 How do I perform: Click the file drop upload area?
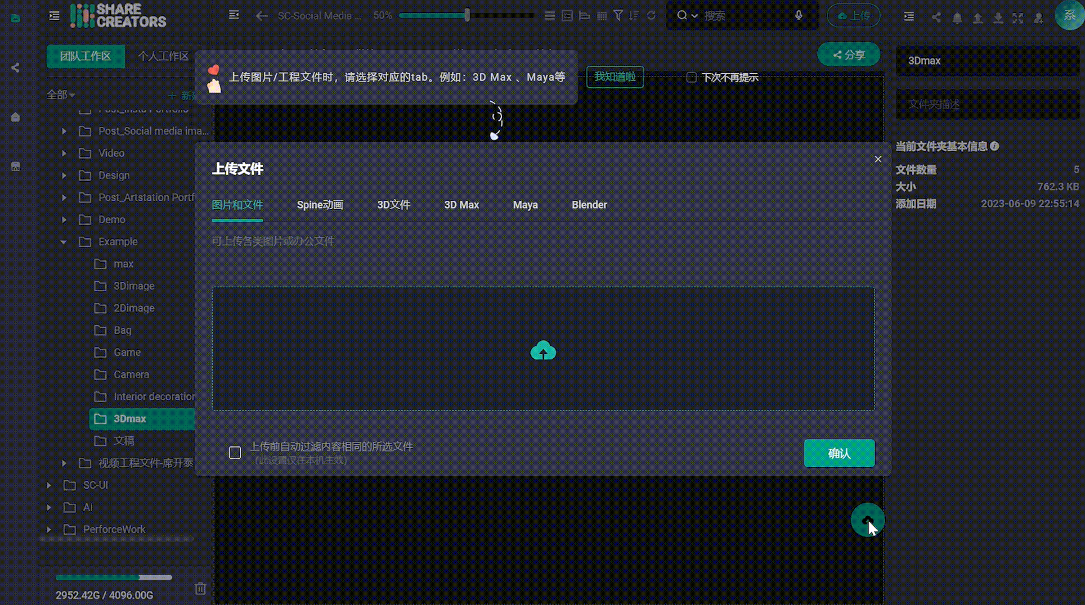(543, 349)
